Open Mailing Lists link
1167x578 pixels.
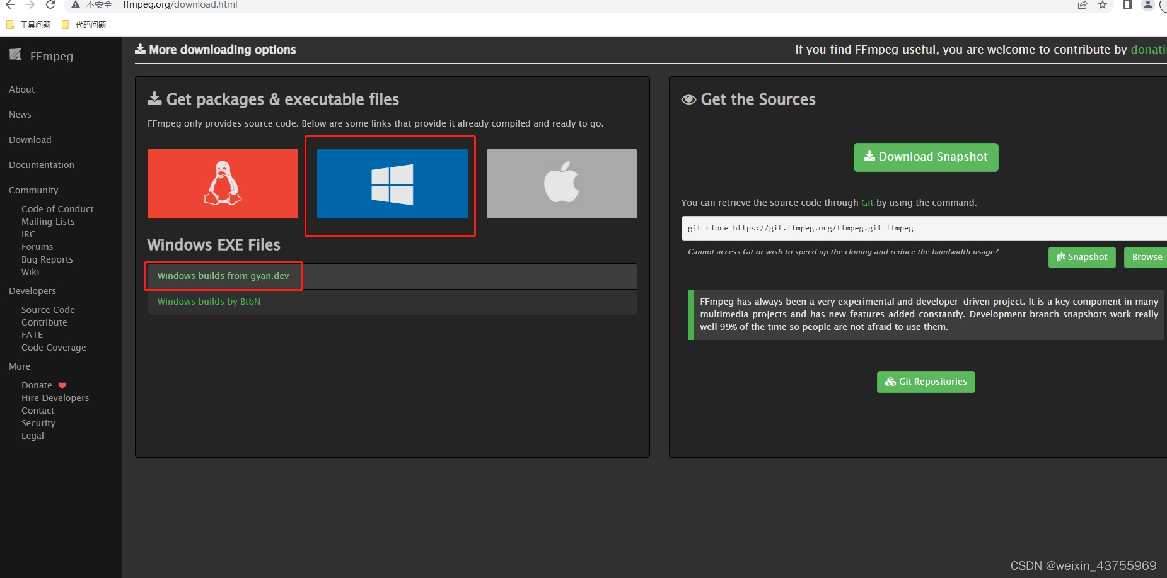[48, 222]
